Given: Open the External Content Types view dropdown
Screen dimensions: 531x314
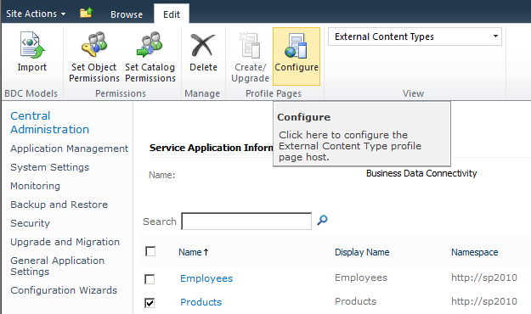Looking at the screenshot, I should click(x=415, y=36).
